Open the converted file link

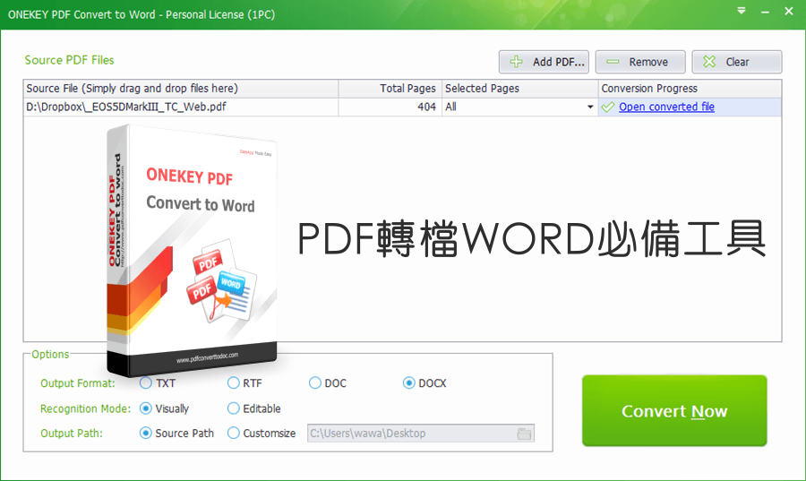666,107
